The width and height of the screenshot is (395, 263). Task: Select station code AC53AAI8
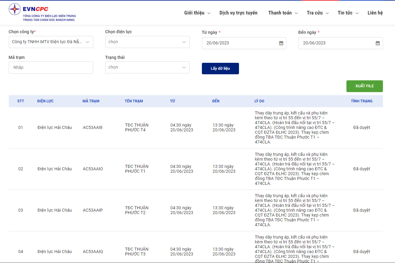[93, 127]
